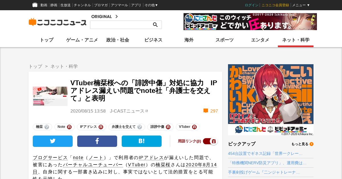The width and height of the screenshot is (342, 179).
Task: Click the Kawaii sidebar banner ad
Action: pyautogui.click(x=271, y=100)
